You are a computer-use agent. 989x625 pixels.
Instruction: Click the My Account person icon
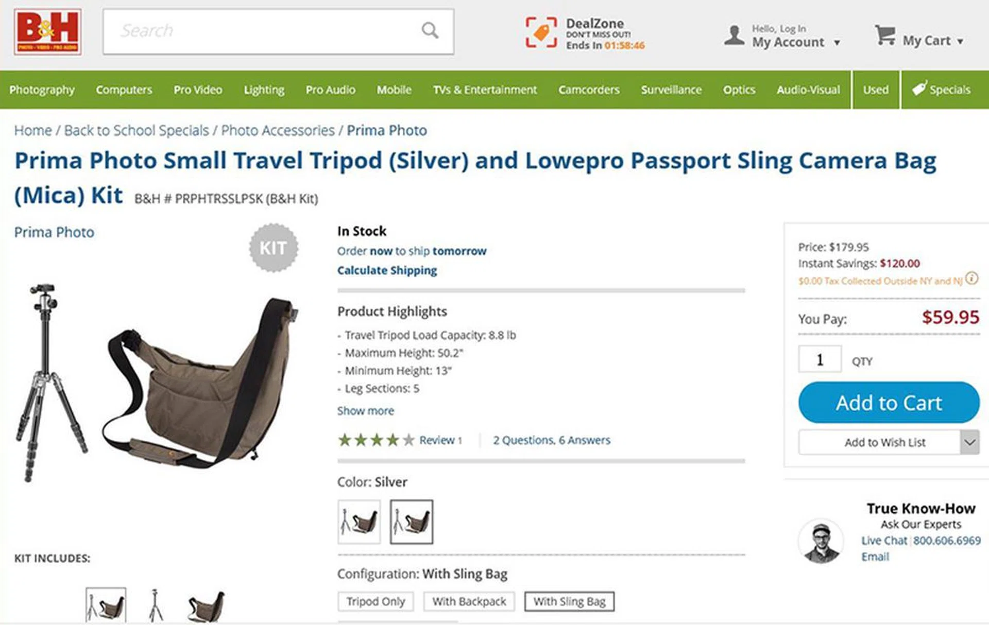tap(734, 36)
